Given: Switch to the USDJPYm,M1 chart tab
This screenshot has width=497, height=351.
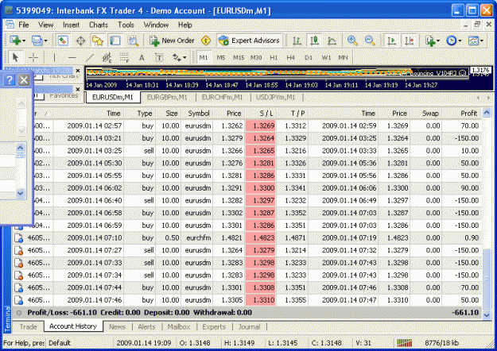Looking at the screenshot, I should tap(275, 97).
